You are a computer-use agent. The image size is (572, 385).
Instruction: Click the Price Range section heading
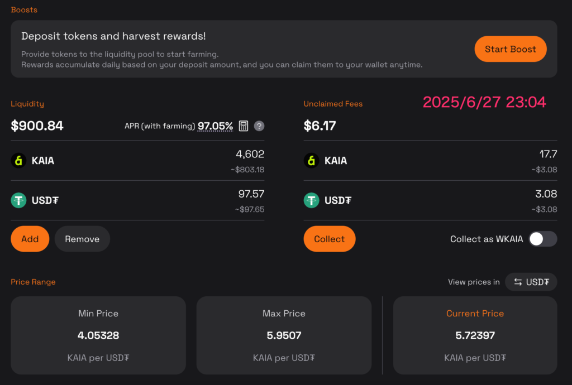[33, 282]
